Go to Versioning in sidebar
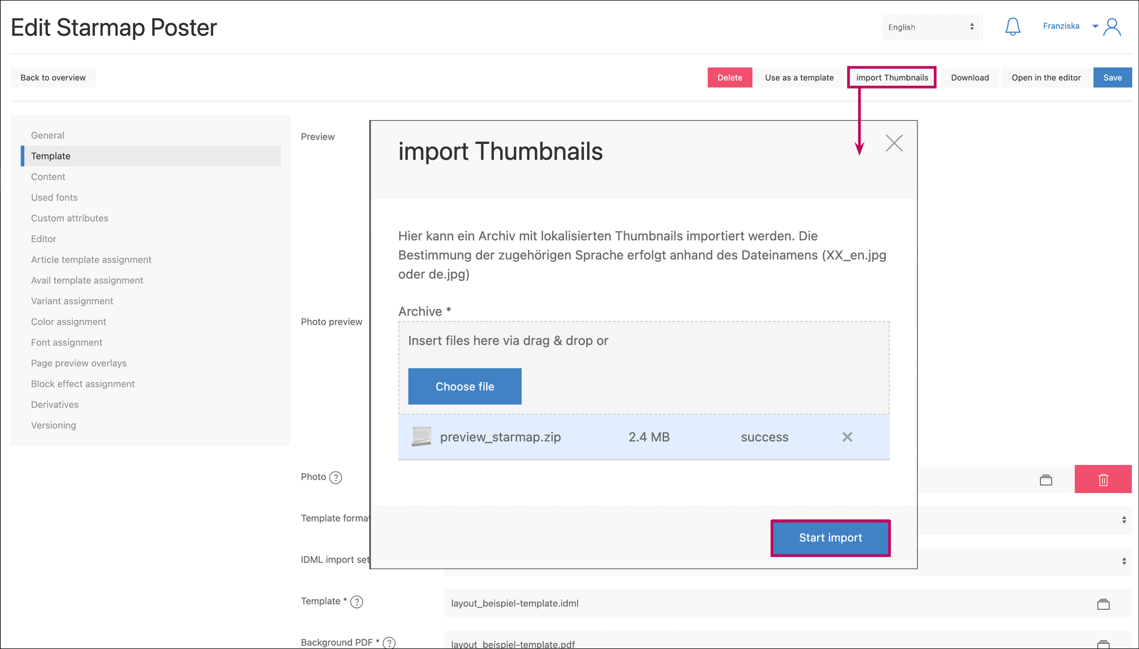This screenshot has width=1139, height=649. tap(54, 425)
